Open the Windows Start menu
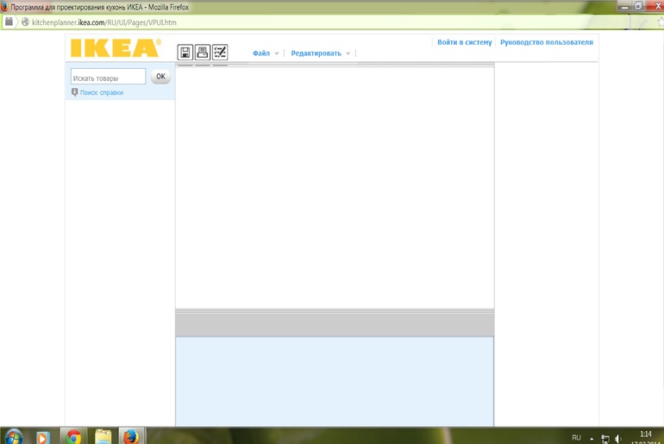This screenshot has width=664, height=444. pos(14,437)
